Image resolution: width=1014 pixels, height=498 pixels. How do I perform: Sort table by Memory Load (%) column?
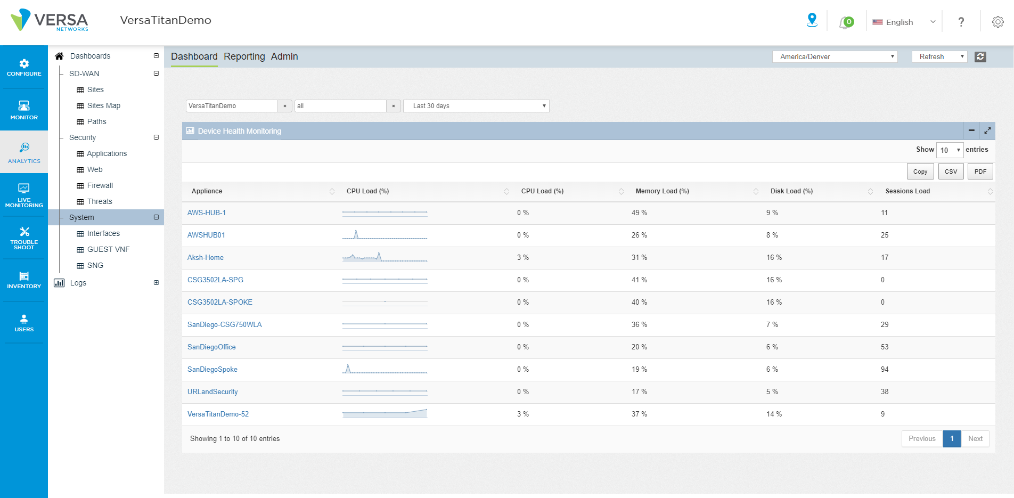(694, 191)
